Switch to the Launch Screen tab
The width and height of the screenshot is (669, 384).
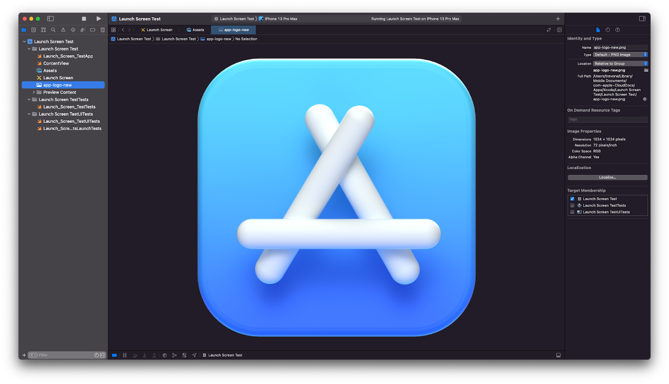[x=157, y=30]
